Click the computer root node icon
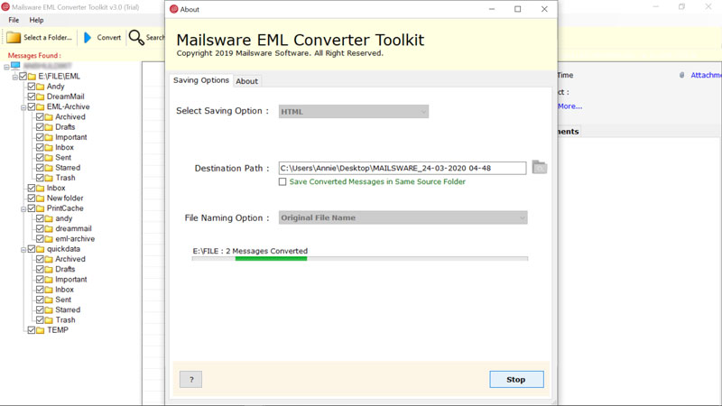The image size is (722, 406). pyautogui.click(x=15, y=66)
